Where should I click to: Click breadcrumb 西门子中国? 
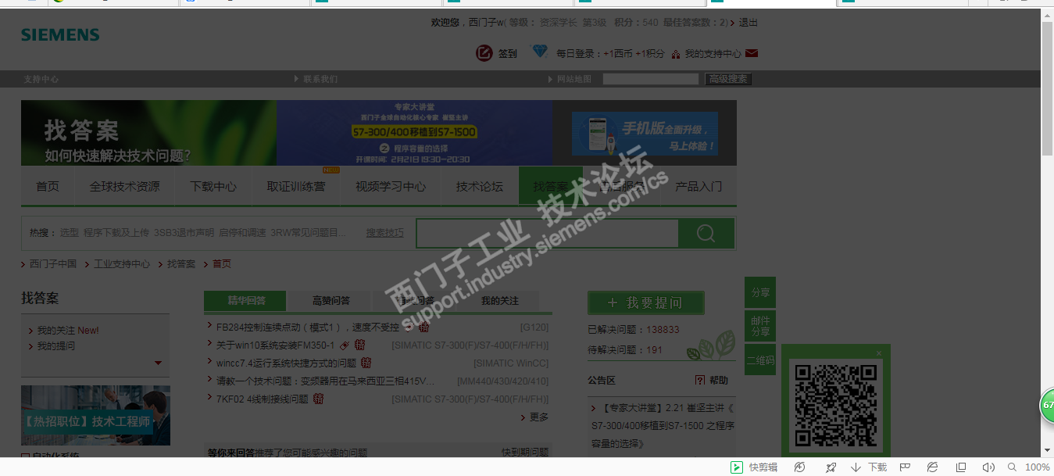53,264
